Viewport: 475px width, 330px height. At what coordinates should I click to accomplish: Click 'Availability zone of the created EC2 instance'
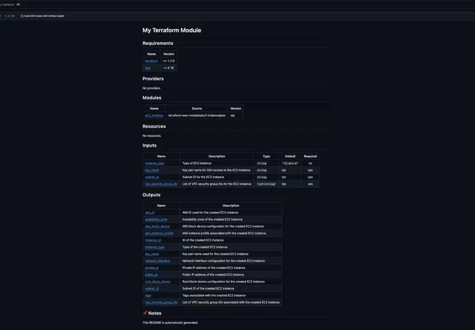point(212,220)
